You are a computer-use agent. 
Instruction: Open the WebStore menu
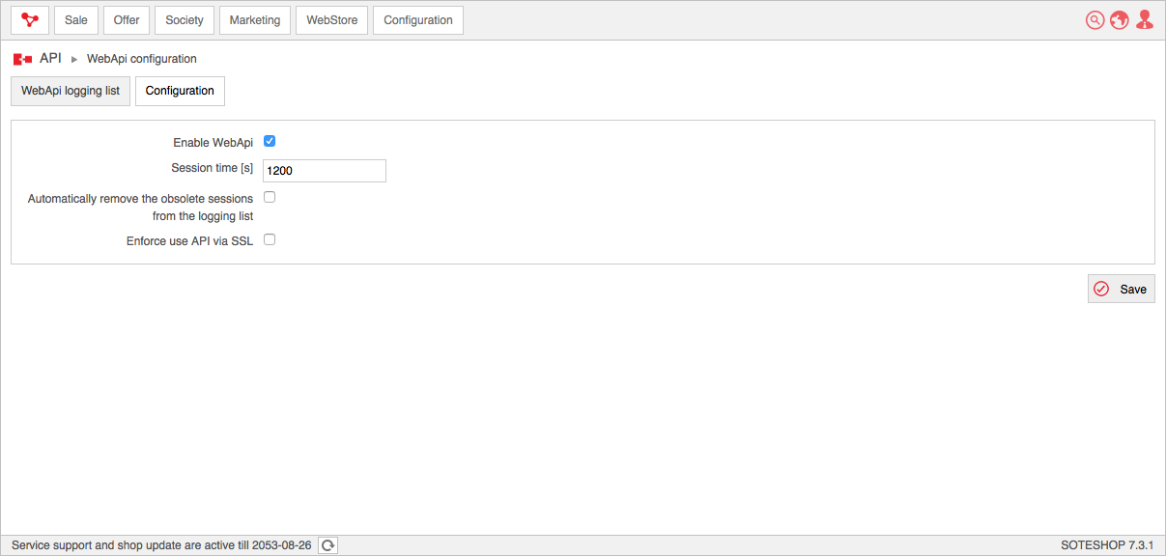tap(331, 20)
